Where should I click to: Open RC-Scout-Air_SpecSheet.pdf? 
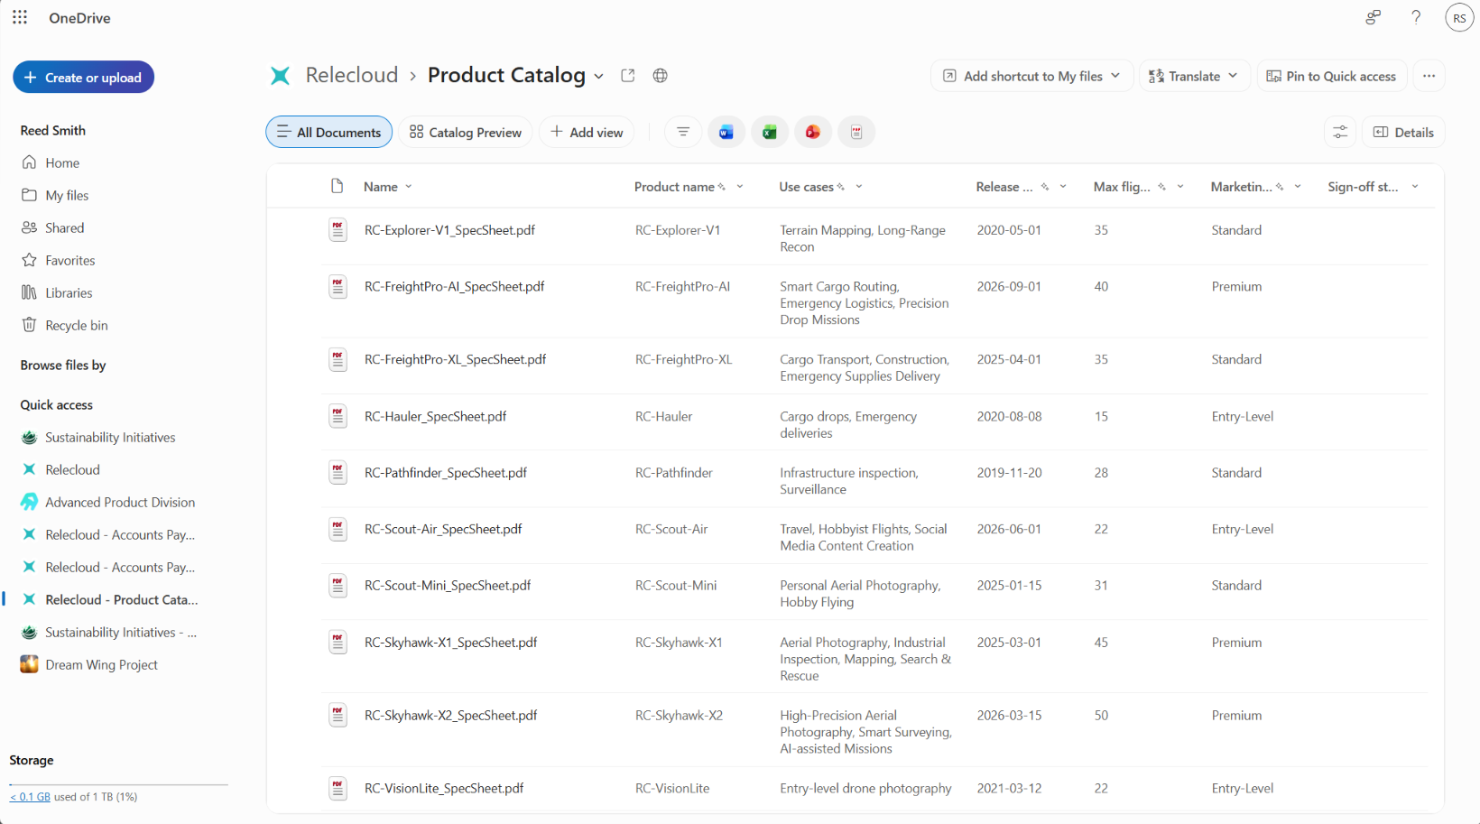click(x=443, y=530)
